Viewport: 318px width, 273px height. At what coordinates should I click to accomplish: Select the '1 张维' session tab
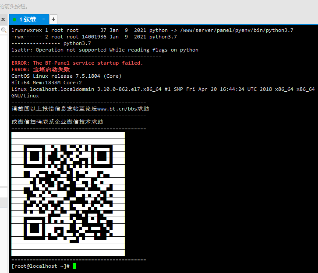coord(29,19)
